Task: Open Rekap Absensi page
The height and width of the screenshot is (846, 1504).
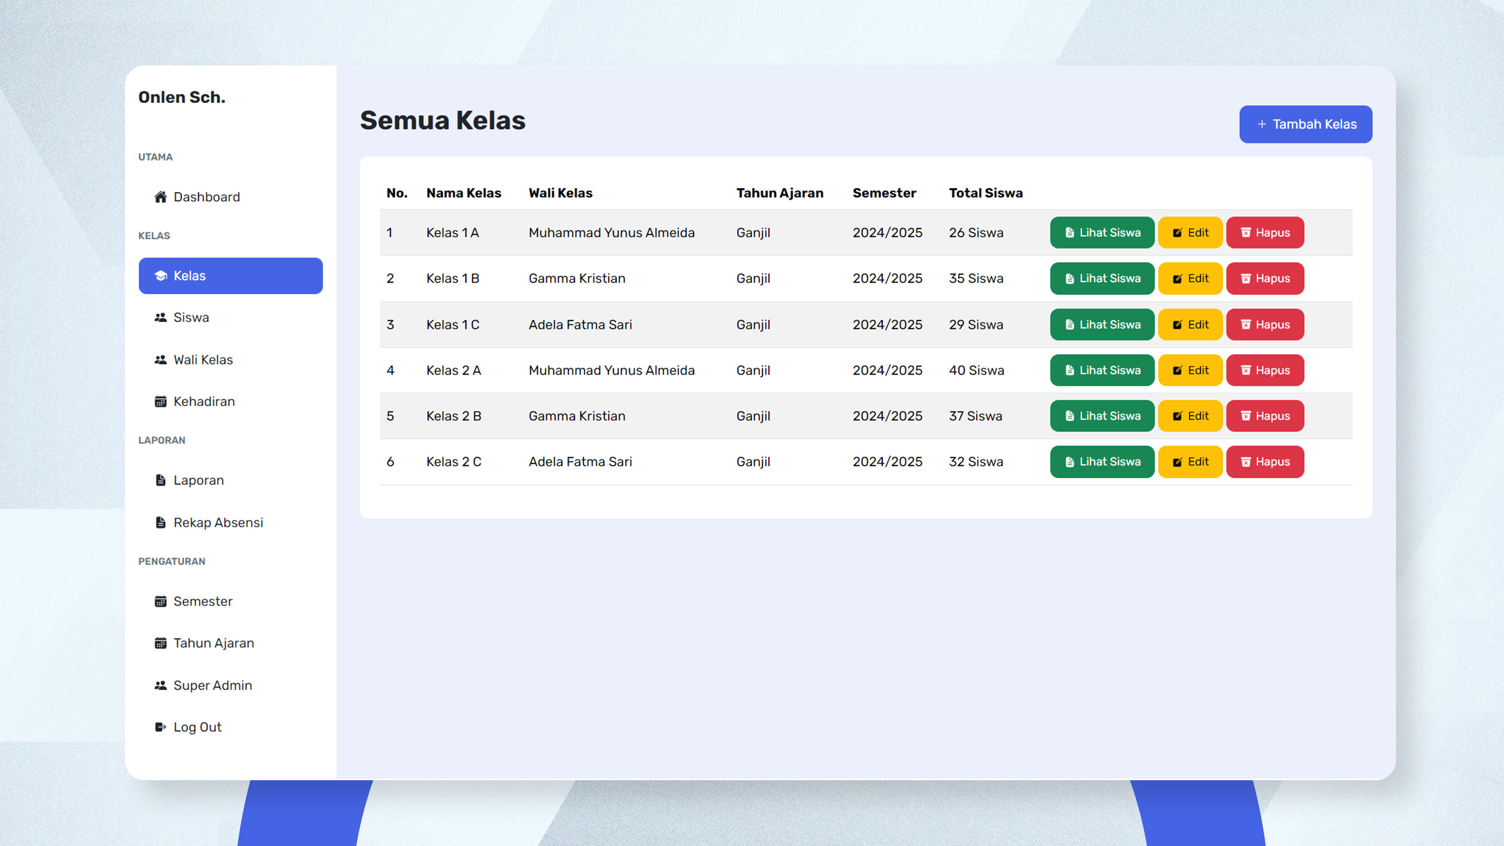Action: click(231, 522)
